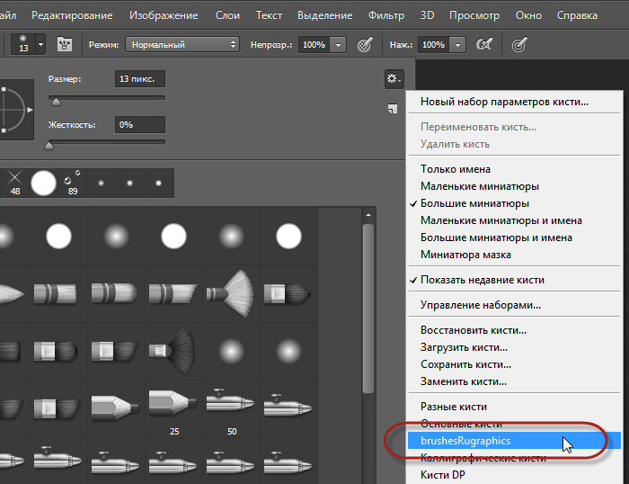629x484 pixels.
Task: Create new preset from this brush icon
Action: tap(393, 109)
